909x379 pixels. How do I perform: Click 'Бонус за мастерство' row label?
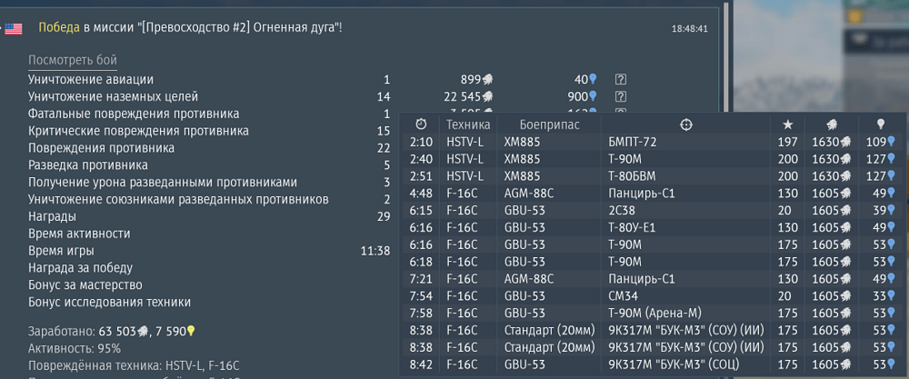[x=85, y=285]
